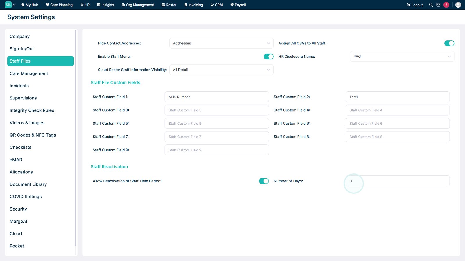Click the settings sidebar scrollbar
Viewport: 465px width, 261px height.
point(76,138)
